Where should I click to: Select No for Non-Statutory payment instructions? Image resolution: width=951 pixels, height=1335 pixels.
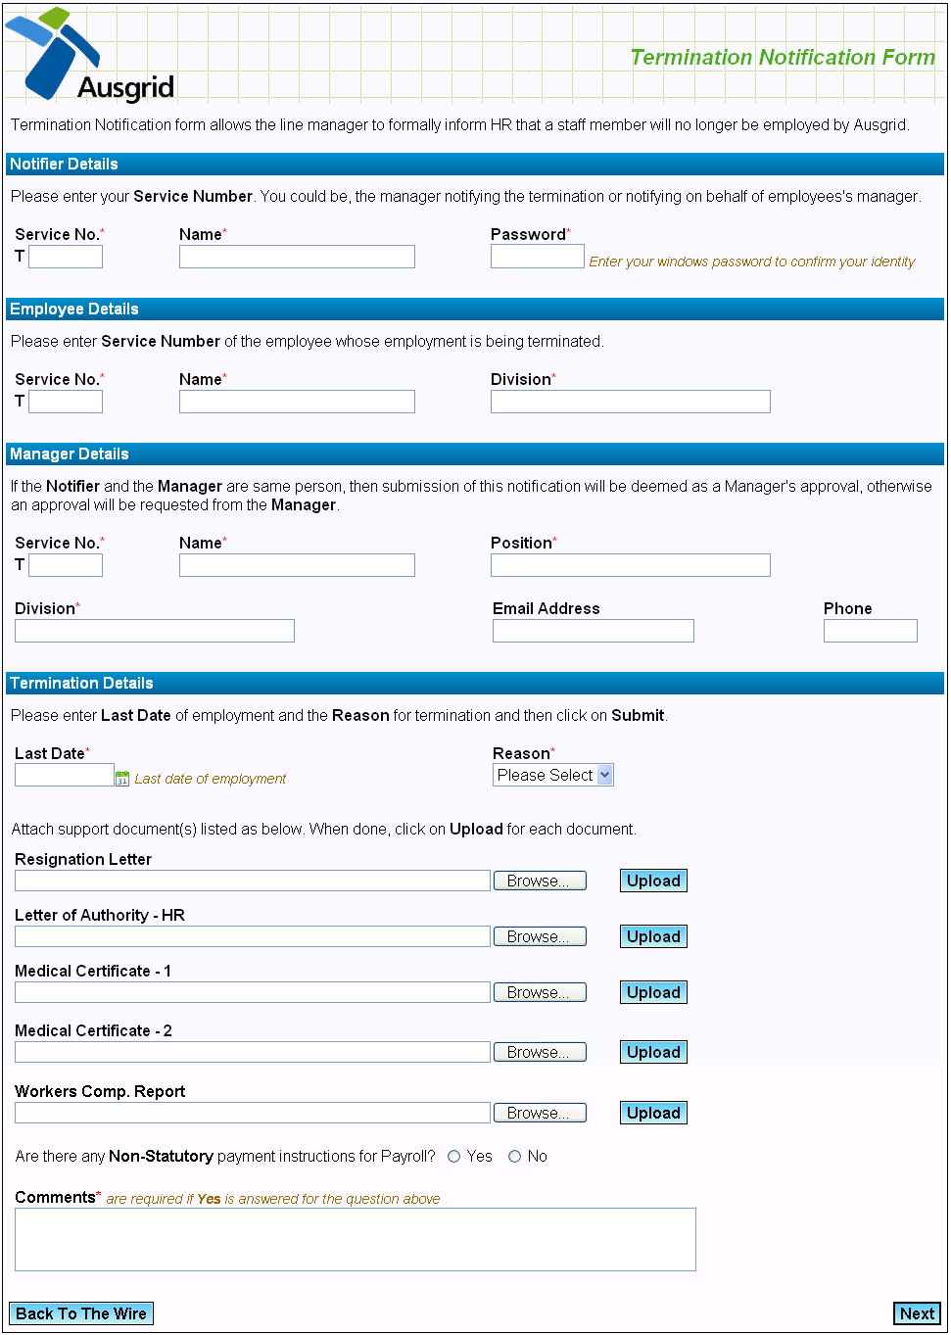click(515, 1157)
